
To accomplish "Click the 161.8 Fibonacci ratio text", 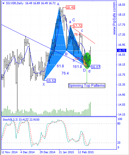I will click(x=77, y=67).
